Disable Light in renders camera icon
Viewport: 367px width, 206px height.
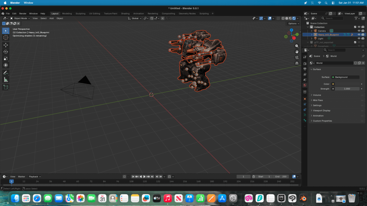363,39
